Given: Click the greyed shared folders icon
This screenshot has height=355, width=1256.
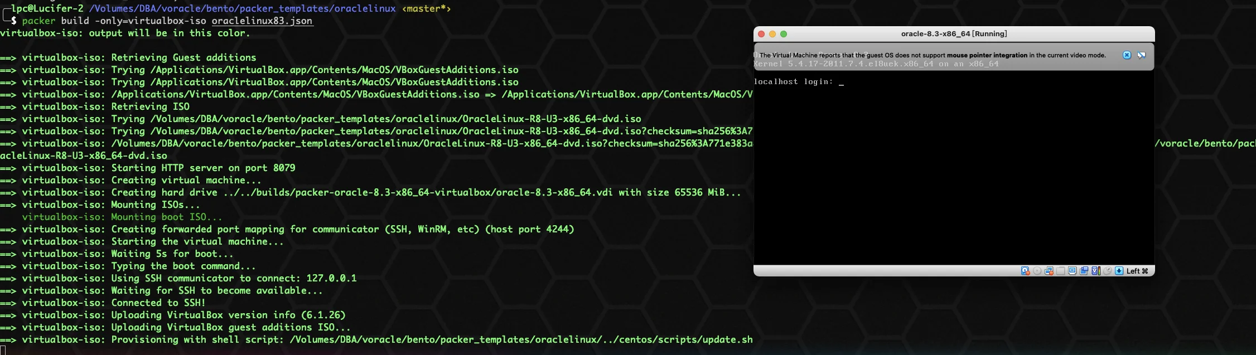Looking at the screenshot, I should [1061, 271].
